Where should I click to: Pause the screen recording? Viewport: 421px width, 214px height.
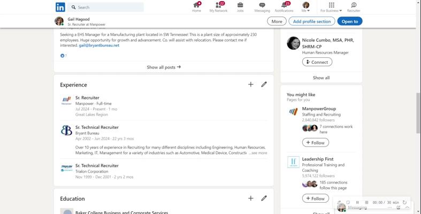357,202
